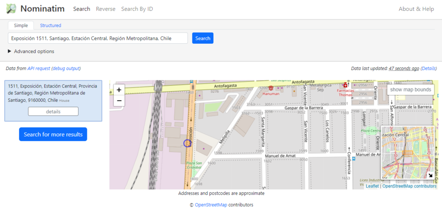Click the Santa Margarita street label
Screen dimensions: 442x210
pyautogui.click(x=263, y=131)
